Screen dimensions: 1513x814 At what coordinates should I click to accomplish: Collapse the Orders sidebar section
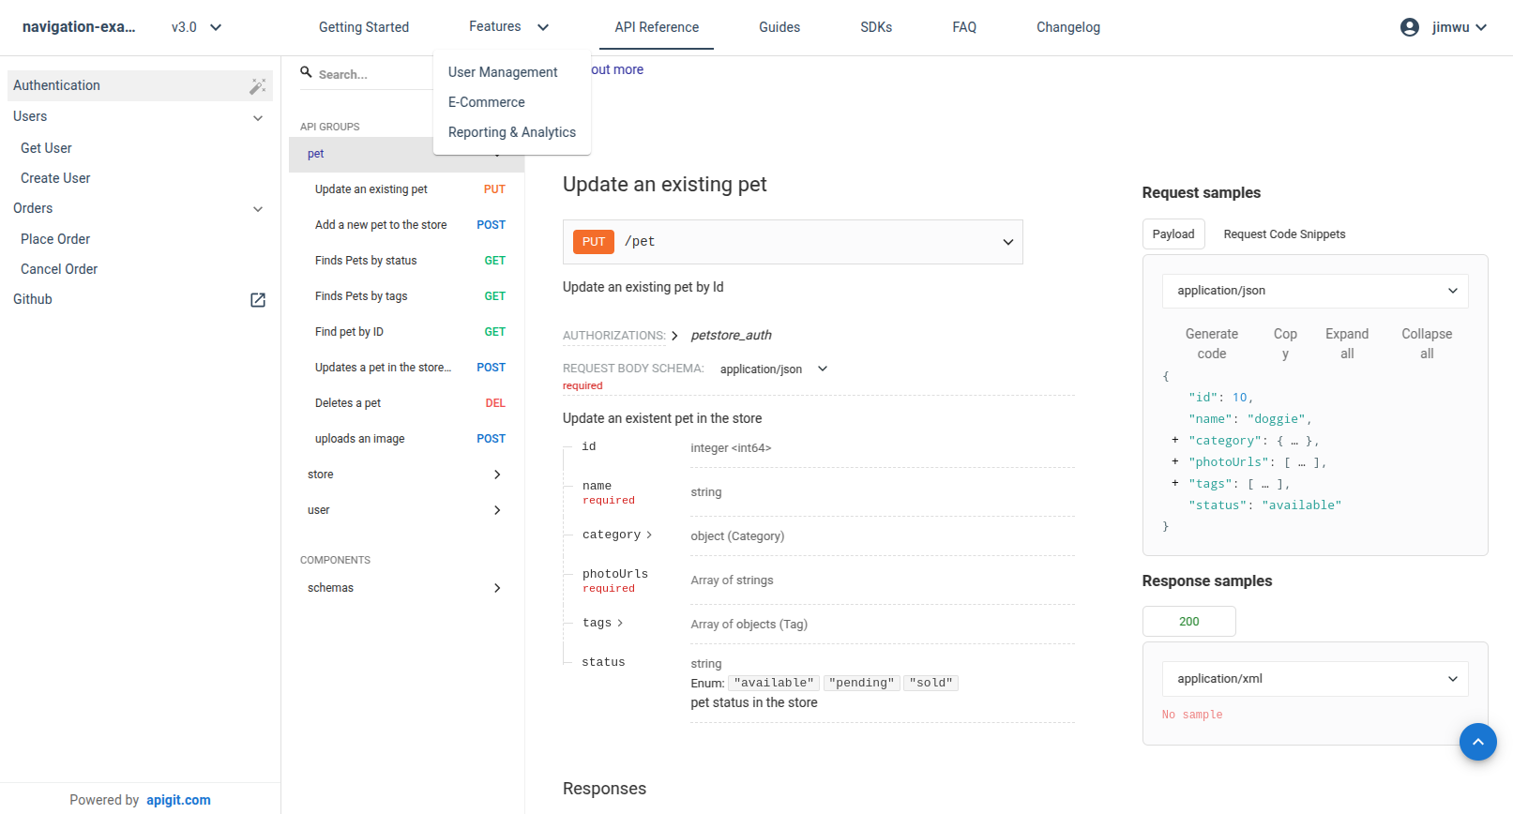point(258,209)
